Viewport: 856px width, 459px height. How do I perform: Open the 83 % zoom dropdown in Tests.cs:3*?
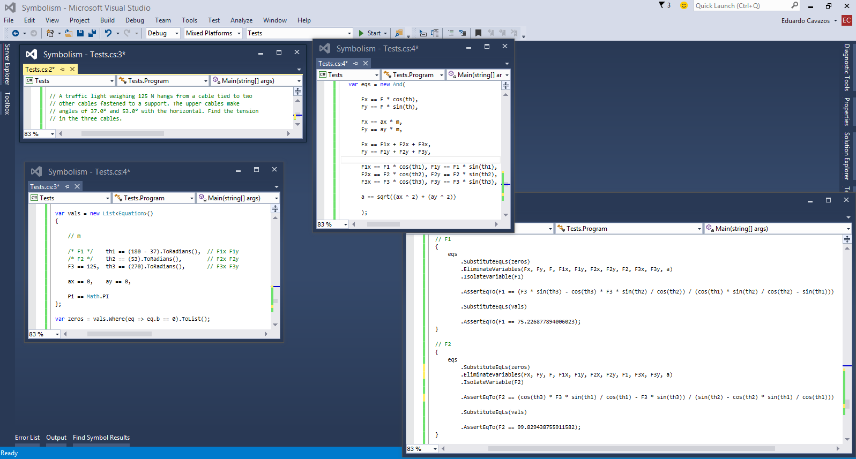click(x=57, y=334)
